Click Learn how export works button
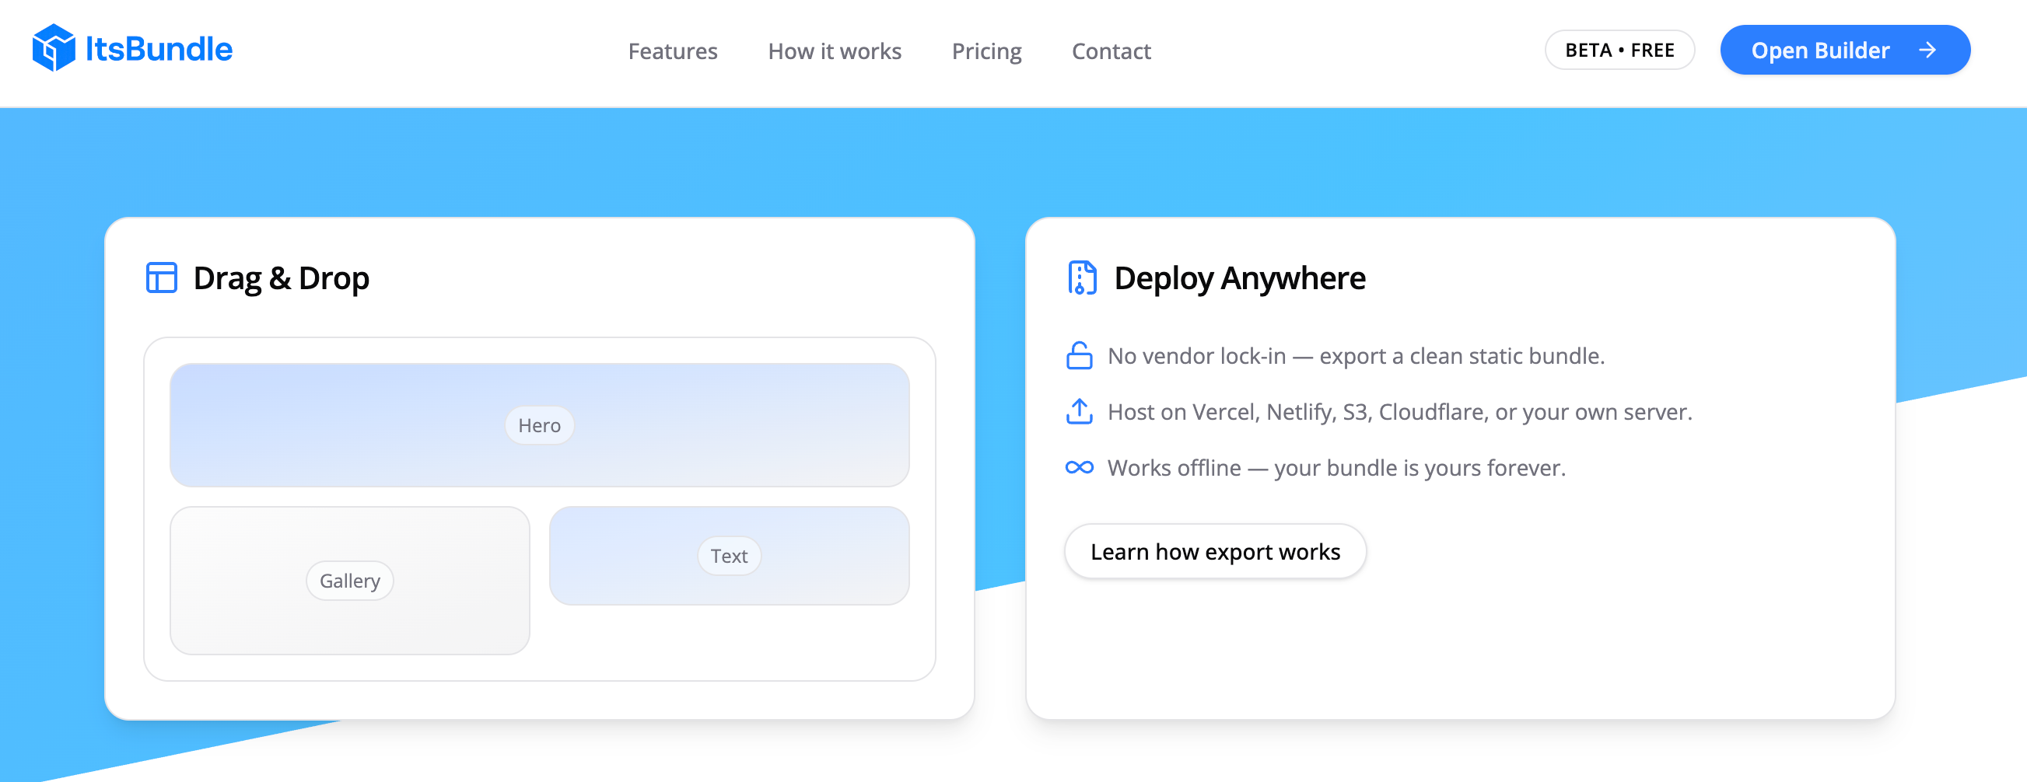The width and height of the screenshot is (2027, 782). click(x=1214, y=551)
